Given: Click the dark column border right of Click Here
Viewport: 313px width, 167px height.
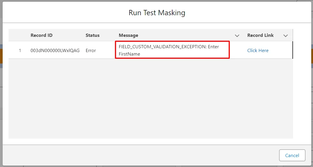Looking at the screenshot, I should 292,50.
